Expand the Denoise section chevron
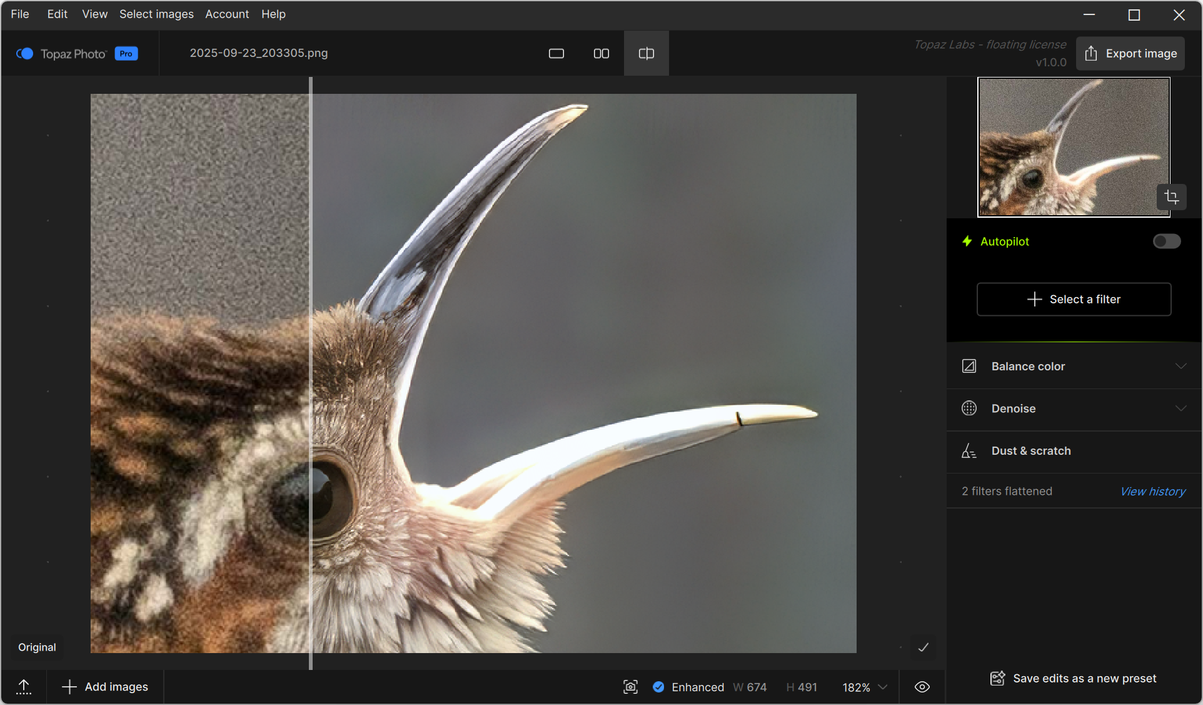Screen dimensions: 1203x705 [1180, 408]
